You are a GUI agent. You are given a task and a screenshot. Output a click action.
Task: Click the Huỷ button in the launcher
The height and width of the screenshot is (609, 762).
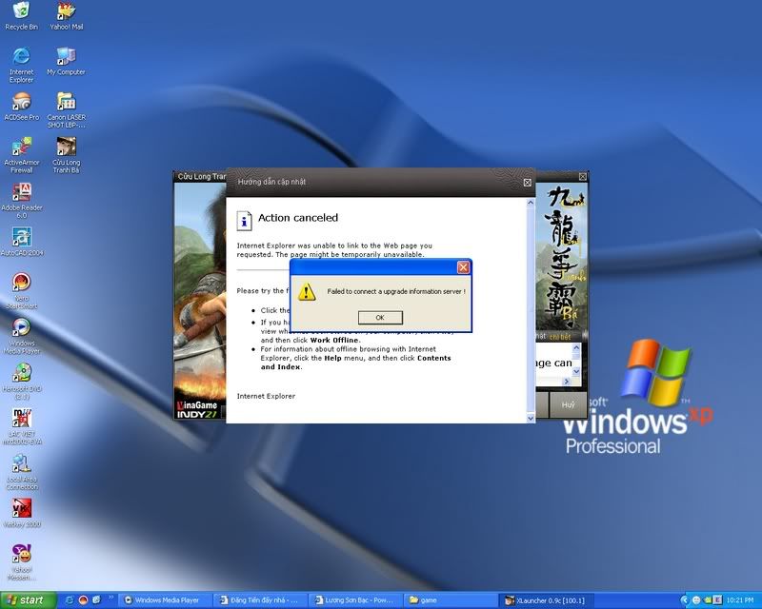pyautogui.click(x=568, y=404)
